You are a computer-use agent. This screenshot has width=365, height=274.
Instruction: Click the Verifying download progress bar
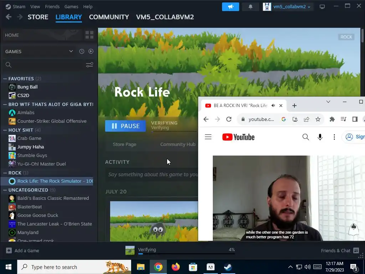(186, 254)
